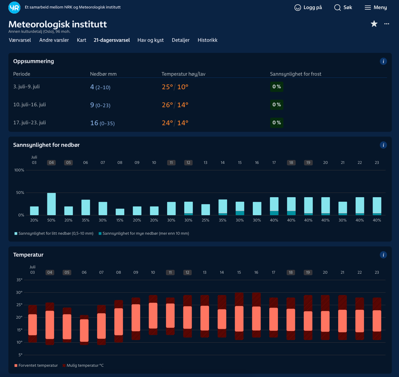This screenshot has width=399, height=377.
Task: Click the 50% precipitation bar for July 04
Action: tap(51, 204)
